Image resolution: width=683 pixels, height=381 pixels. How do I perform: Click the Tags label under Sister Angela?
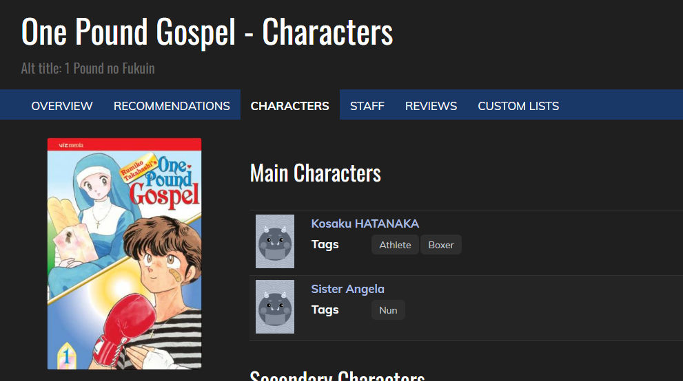coord(325,309)
